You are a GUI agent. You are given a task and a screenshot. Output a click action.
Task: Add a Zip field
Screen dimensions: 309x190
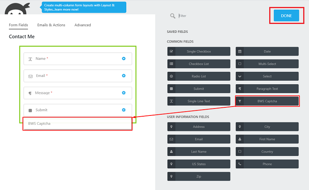point(199,176)
